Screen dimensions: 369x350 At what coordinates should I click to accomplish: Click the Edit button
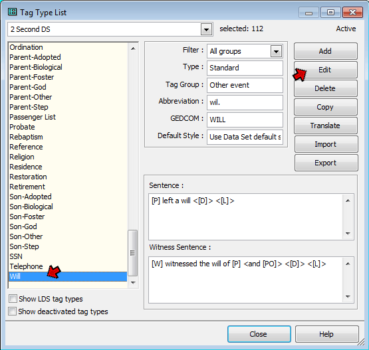(326, 70)
